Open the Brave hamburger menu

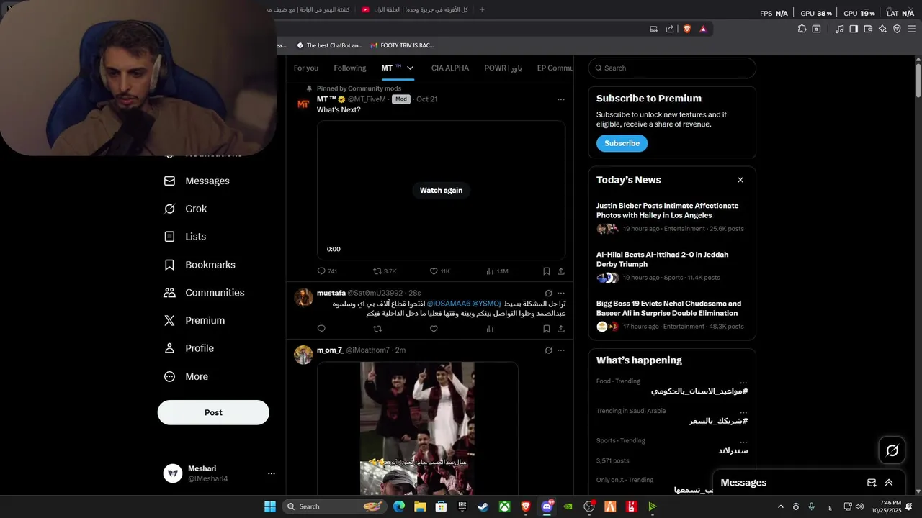point(911,29)
